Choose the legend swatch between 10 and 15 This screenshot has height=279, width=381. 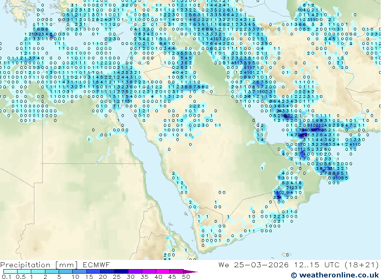(x=80, y=271)
